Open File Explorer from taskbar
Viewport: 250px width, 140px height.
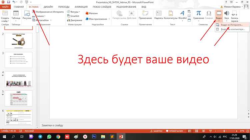tap(103, 137)
